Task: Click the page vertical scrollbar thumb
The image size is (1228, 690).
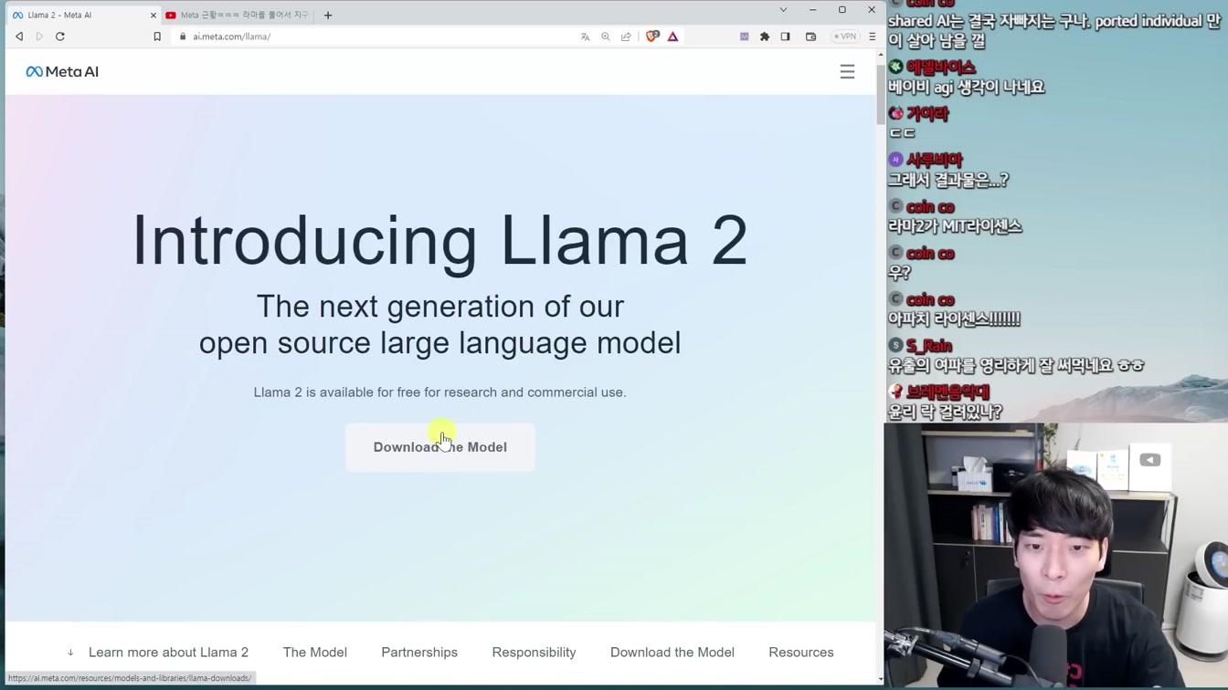Action: click(x=881, y=93)
